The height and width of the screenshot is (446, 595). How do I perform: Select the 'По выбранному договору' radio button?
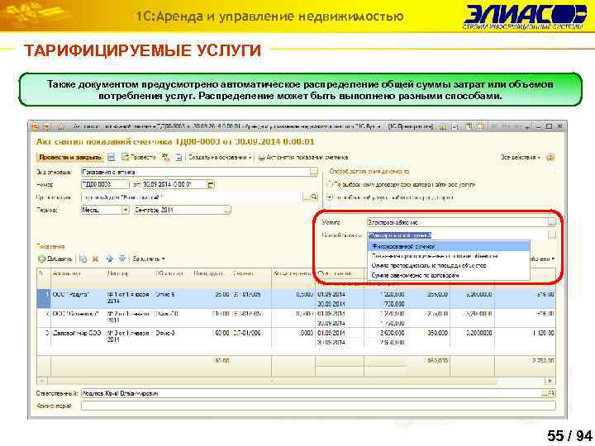click(330, 185)
